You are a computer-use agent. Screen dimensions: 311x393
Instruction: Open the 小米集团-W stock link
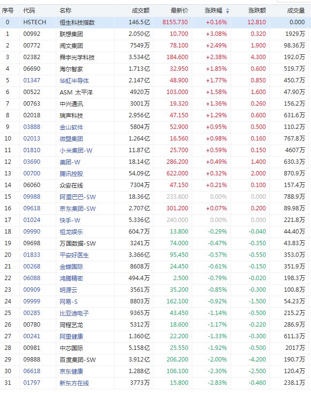tap(76, 150)
